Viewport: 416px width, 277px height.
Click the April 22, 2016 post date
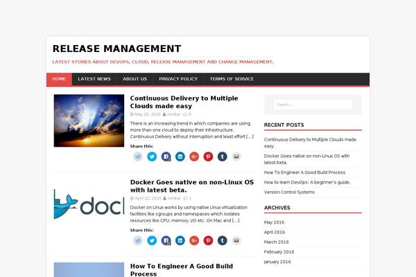(x=148, y=198)
